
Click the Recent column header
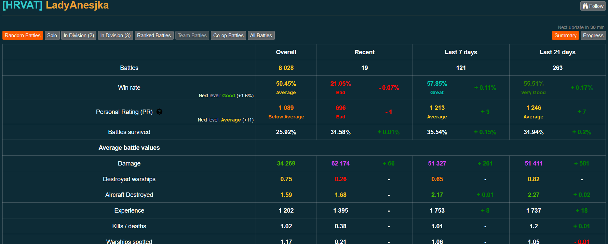(364, 52)
